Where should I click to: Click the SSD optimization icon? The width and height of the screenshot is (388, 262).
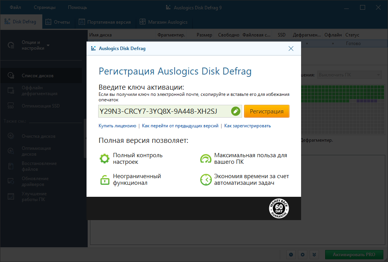tap(10, 106)
